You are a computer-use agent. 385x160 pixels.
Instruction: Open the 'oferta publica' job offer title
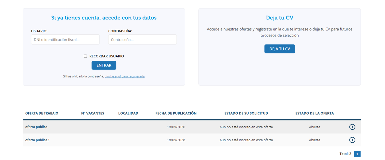coord(36,127)
